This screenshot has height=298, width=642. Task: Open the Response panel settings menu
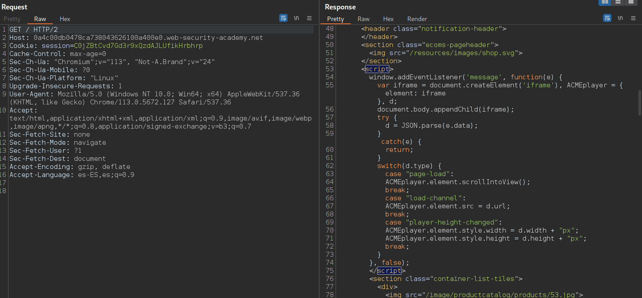633,18
